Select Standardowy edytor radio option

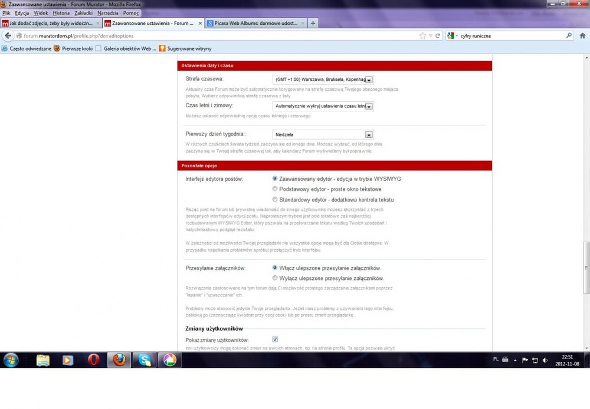point(275,200)
